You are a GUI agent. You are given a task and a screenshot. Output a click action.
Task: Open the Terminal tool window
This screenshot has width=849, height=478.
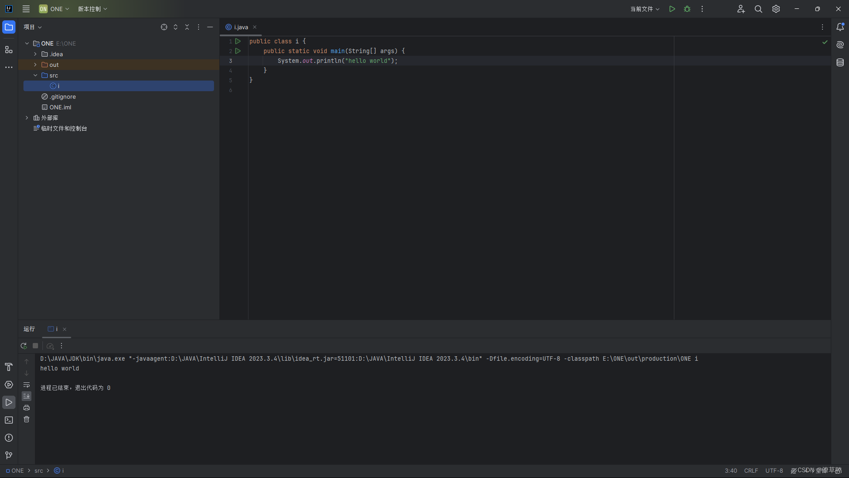click(9, 420)
